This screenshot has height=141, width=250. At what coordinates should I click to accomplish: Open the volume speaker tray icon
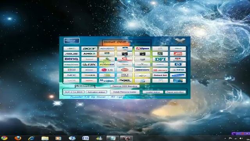(x=241, y=138)
